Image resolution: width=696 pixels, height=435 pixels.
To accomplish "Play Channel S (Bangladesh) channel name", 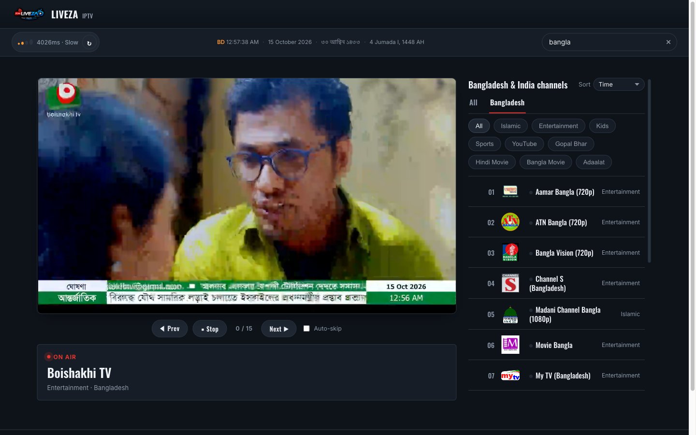I will point(548,284).
